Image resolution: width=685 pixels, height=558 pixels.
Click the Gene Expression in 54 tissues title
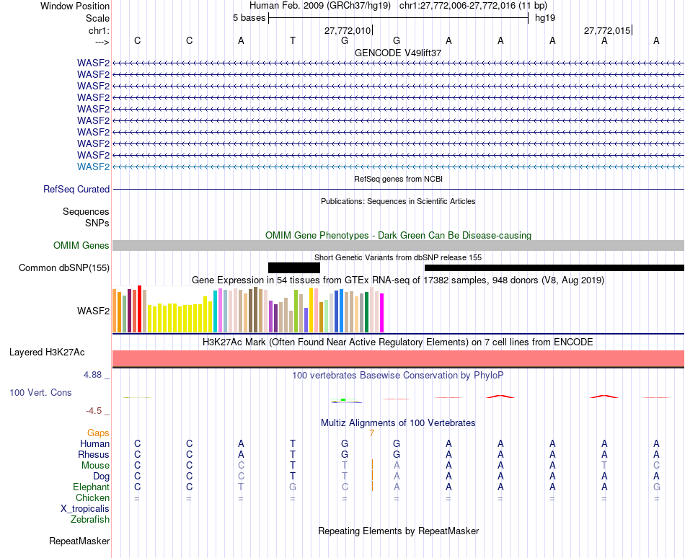pyautogui.click(x=398, y=280)
